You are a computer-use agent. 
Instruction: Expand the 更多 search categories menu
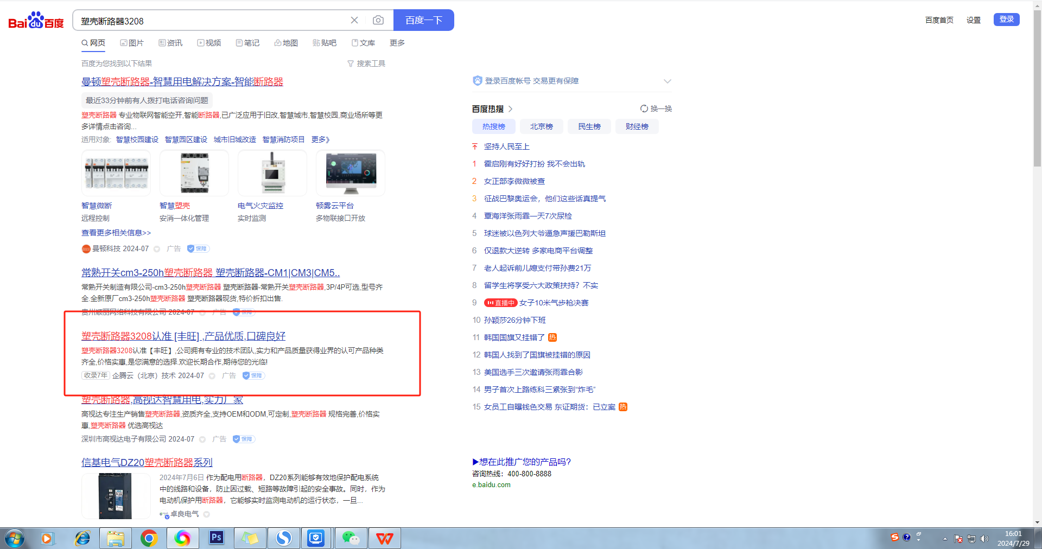coord(397,43)
